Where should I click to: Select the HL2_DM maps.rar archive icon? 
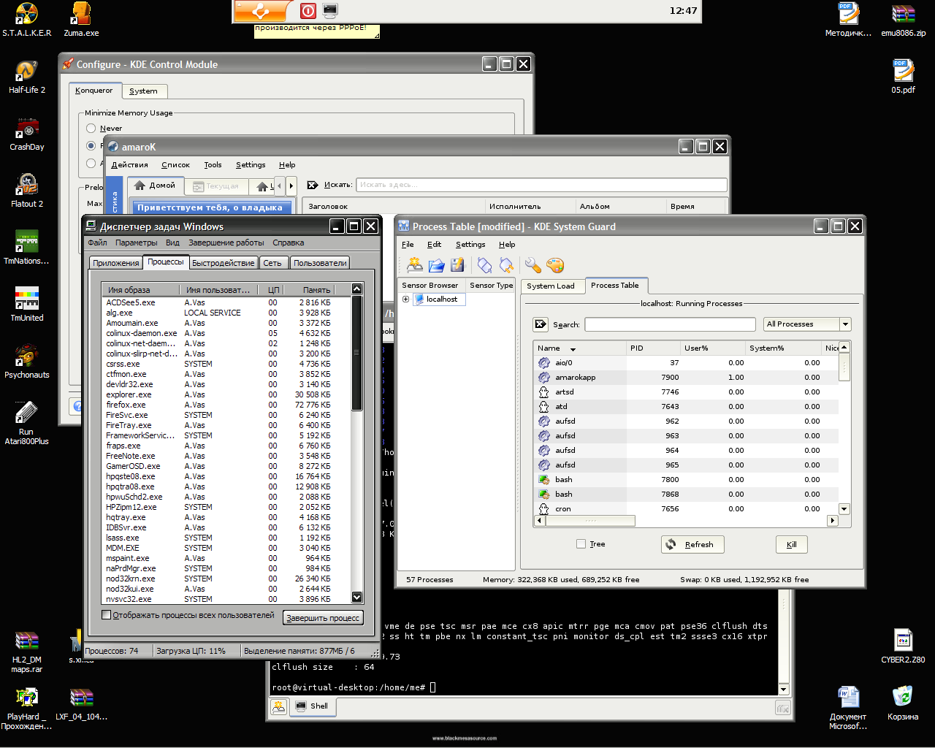(27, 651)
